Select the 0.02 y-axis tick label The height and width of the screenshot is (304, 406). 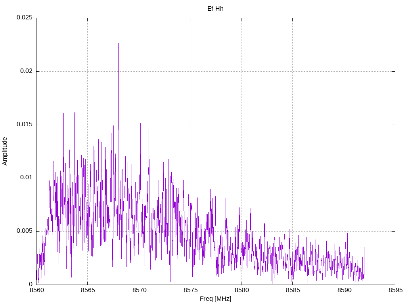27,71
